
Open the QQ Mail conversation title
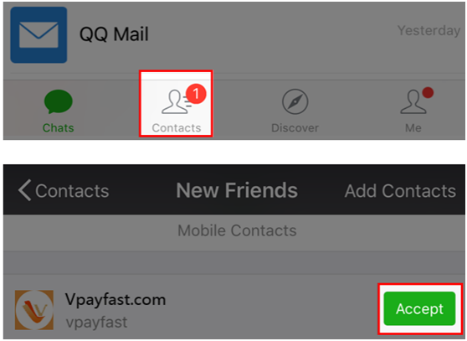114,34
